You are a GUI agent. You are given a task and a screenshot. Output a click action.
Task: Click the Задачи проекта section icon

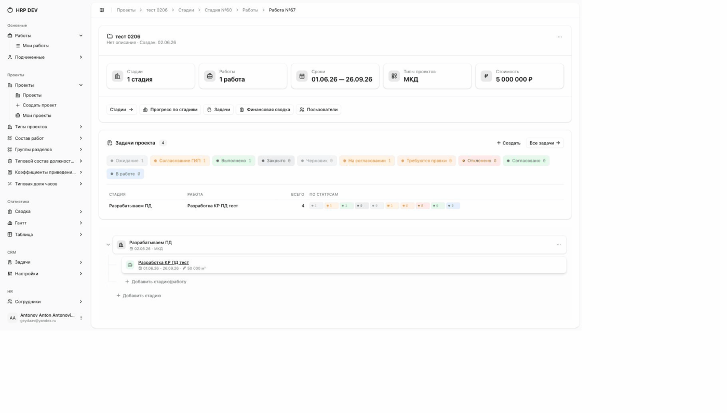(x=110, y=143)
